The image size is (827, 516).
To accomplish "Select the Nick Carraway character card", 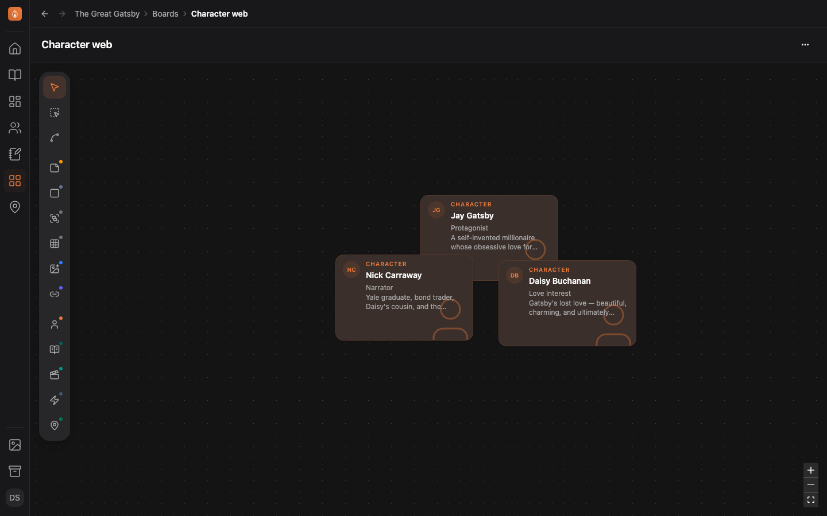I will pyautogui.click(x=404, y=298).
